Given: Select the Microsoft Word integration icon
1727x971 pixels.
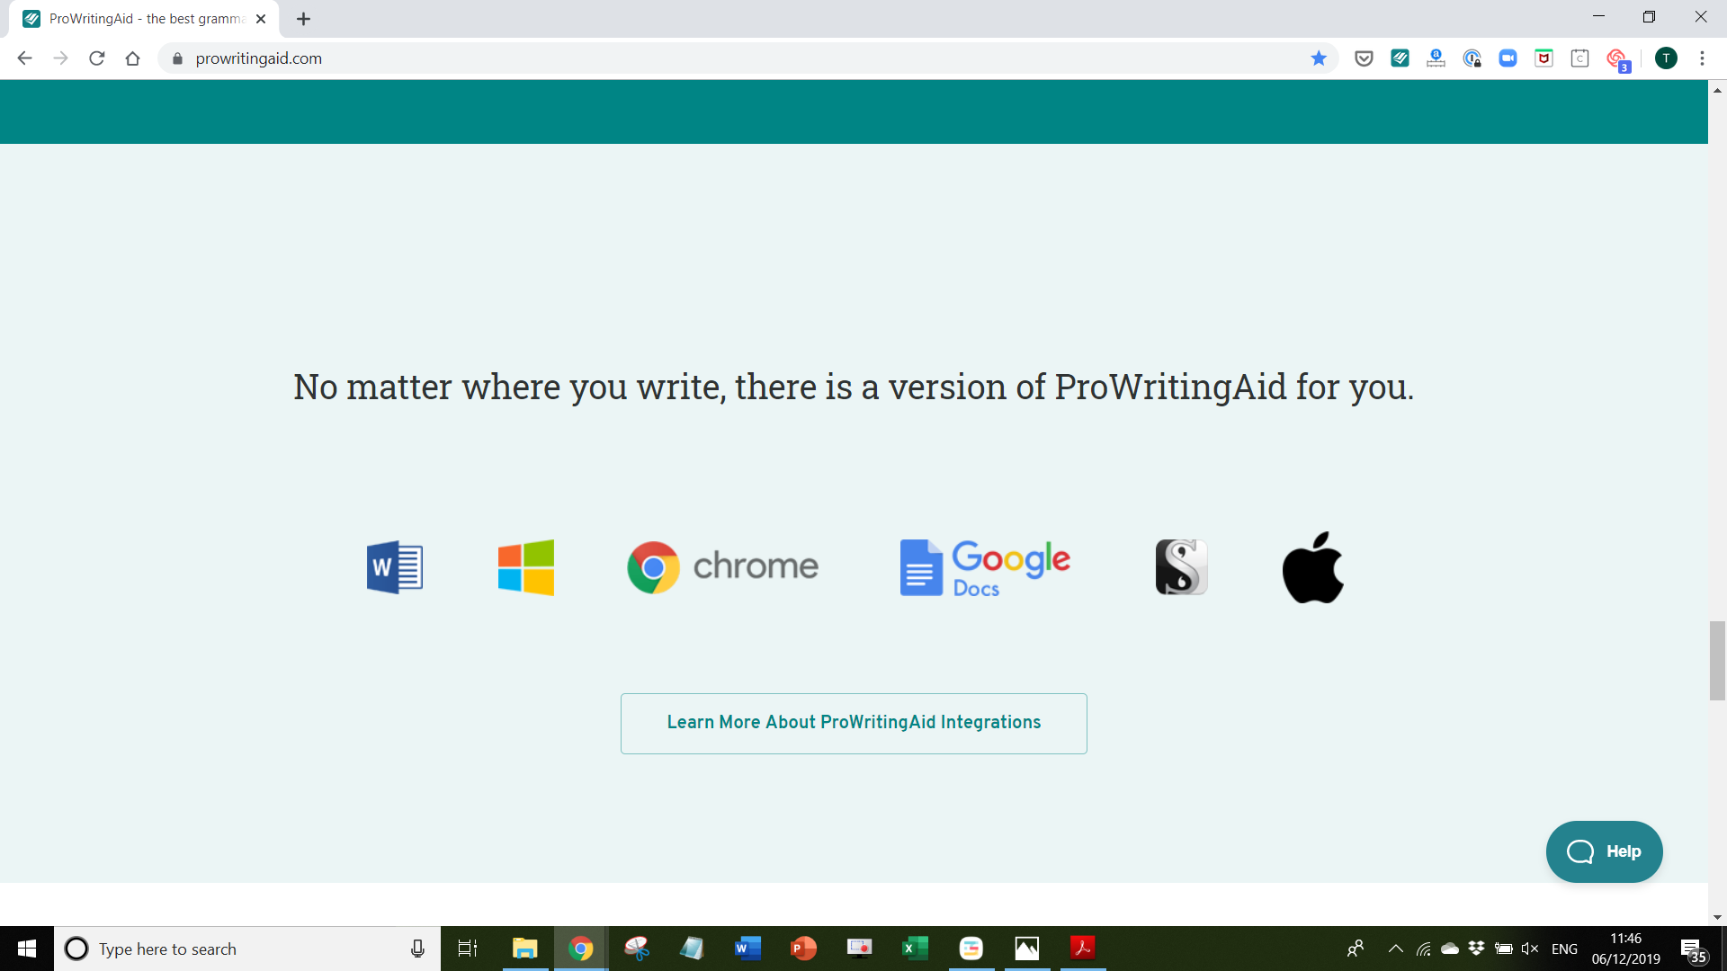Looking at the screenshot, I should 394,566.
